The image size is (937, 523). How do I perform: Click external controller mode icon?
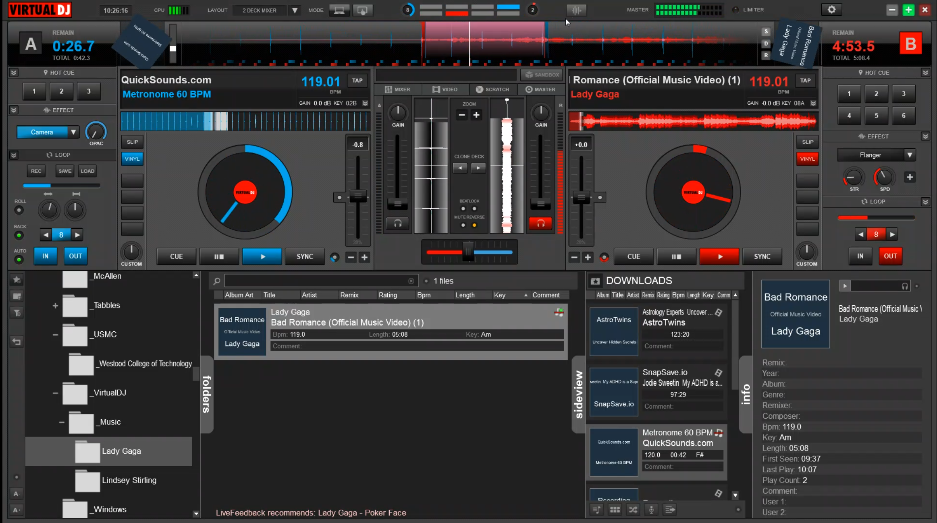(362, 10)
